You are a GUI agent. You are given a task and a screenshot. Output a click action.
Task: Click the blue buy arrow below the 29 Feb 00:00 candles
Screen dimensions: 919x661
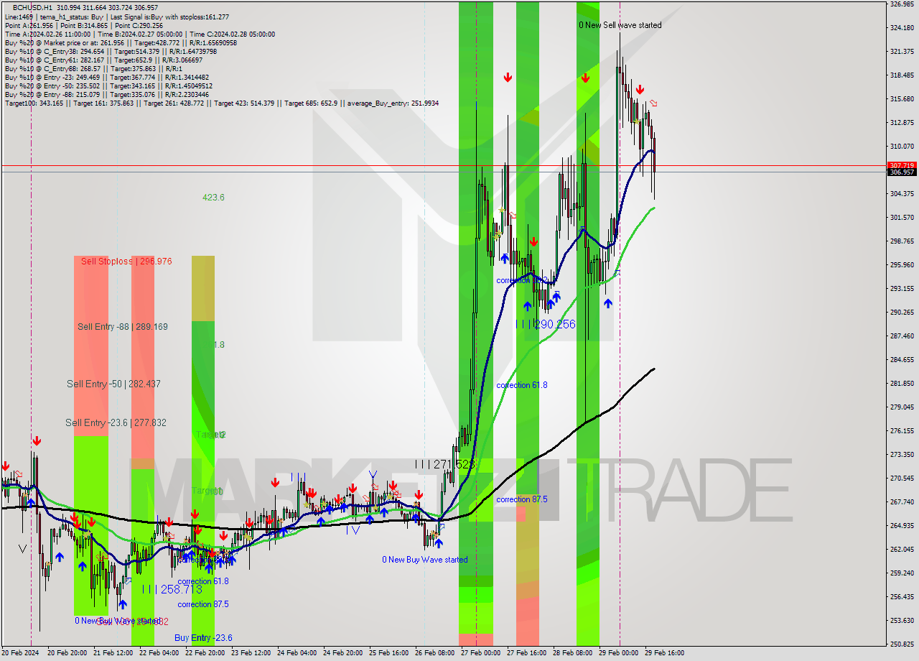click(608, 303)
